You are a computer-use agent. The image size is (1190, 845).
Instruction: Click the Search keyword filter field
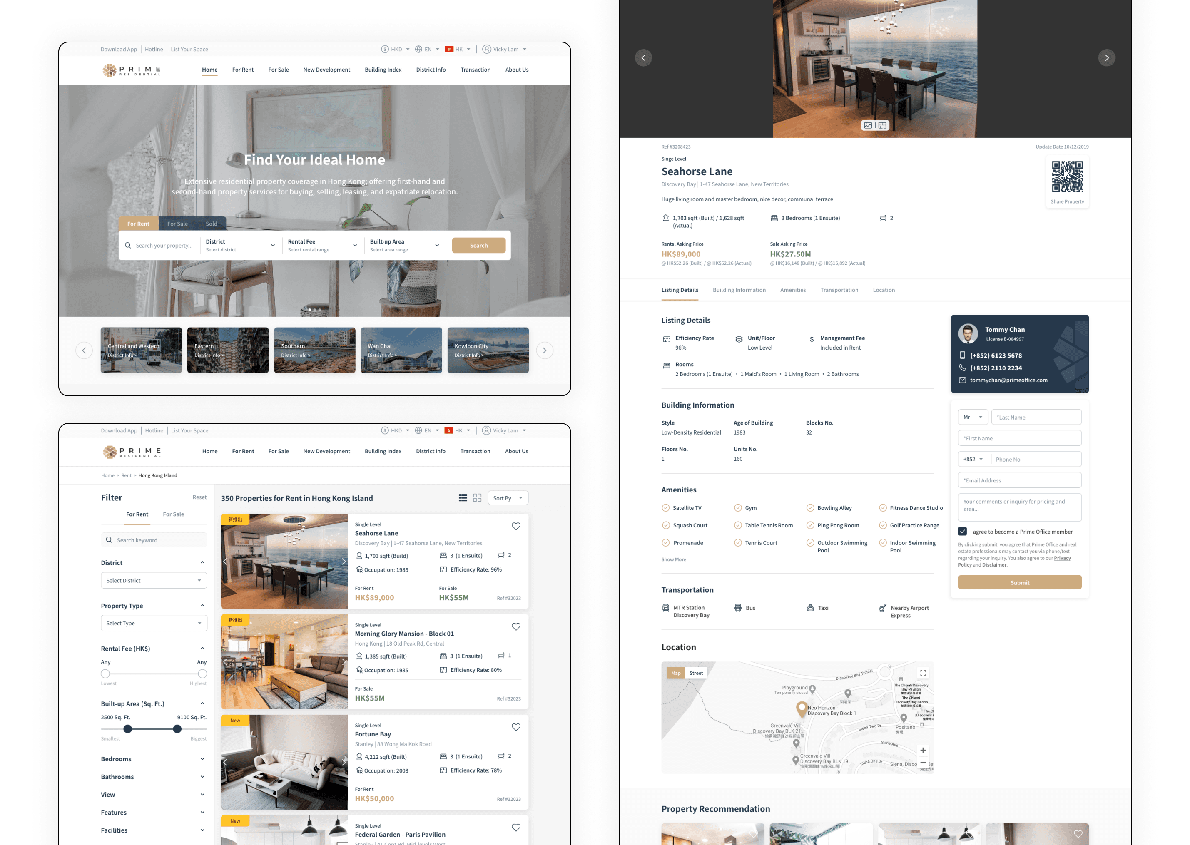pos(154,540)
